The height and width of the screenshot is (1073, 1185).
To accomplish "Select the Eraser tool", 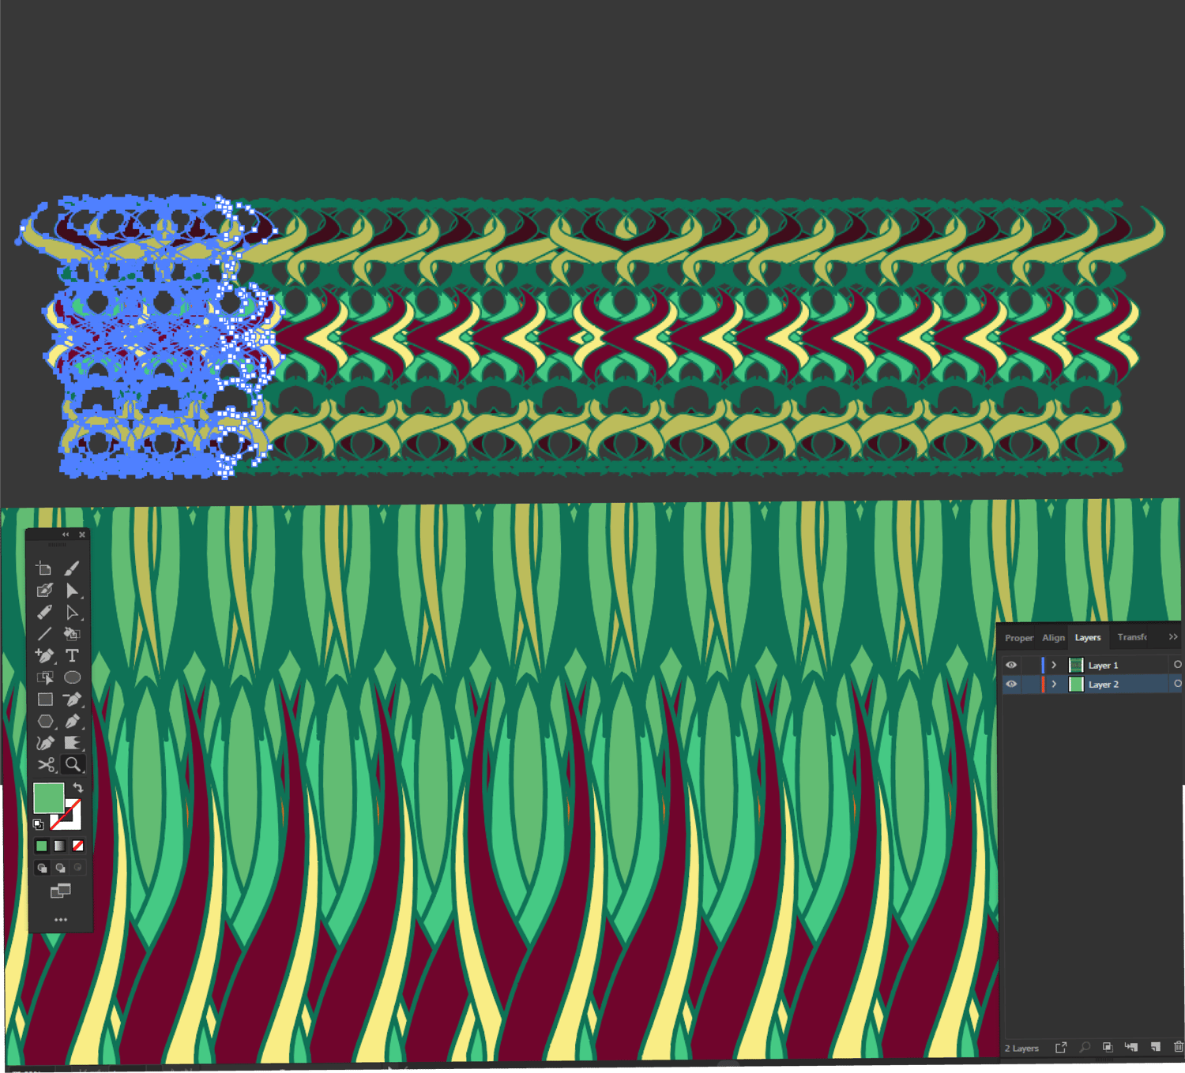I will tap(44, 612).
